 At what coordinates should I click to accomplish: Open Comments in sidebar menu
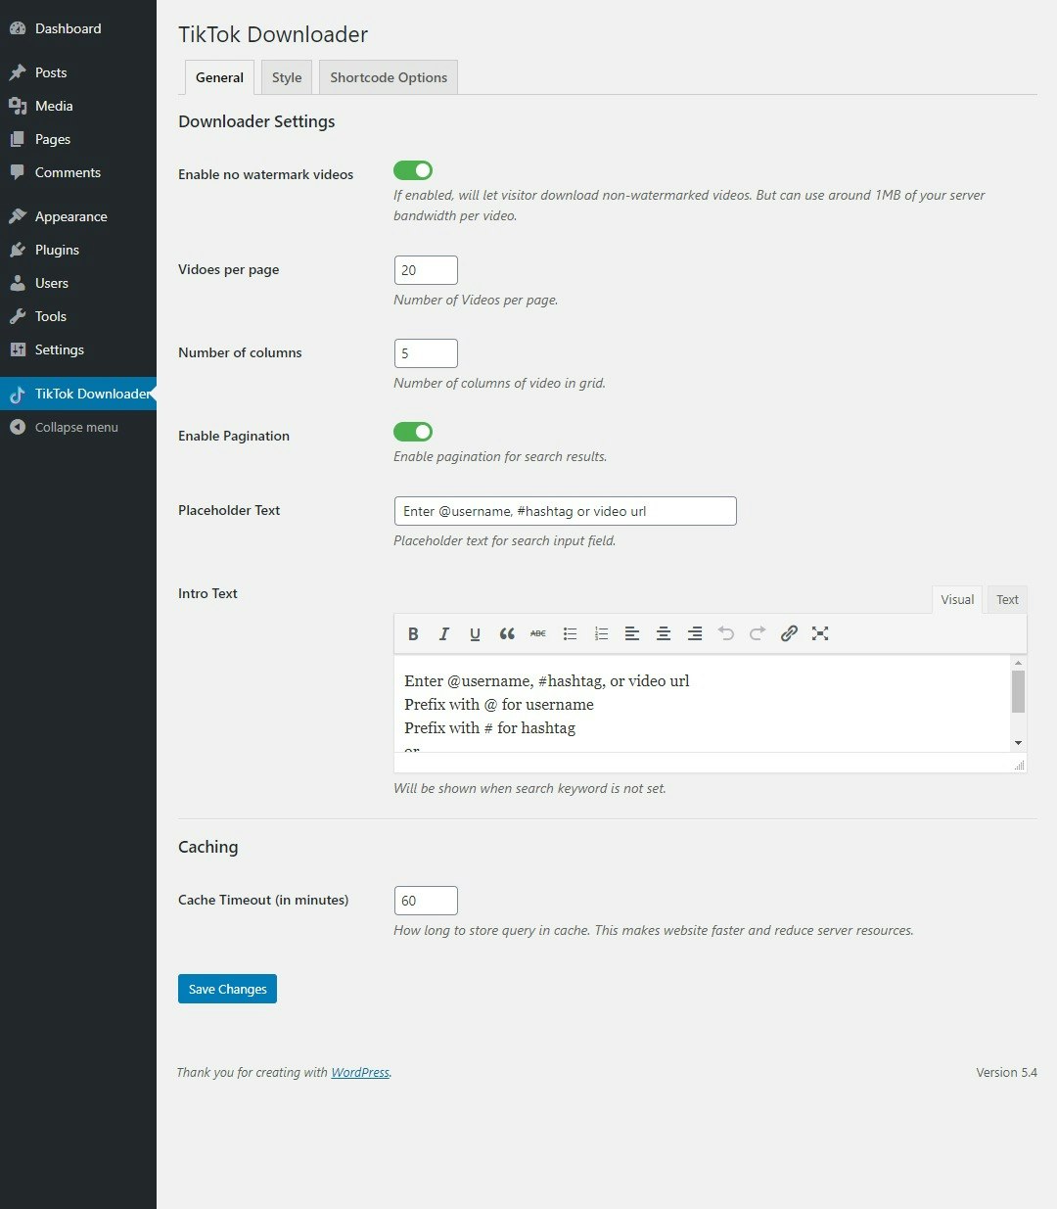coord(78,172)
